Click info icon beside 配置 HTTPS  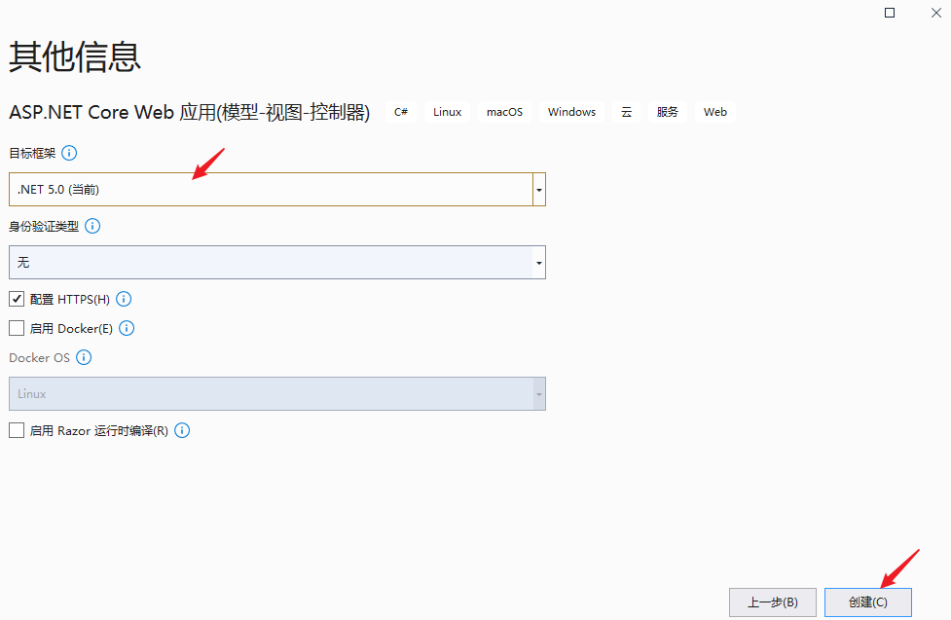[x=124, y=299]
